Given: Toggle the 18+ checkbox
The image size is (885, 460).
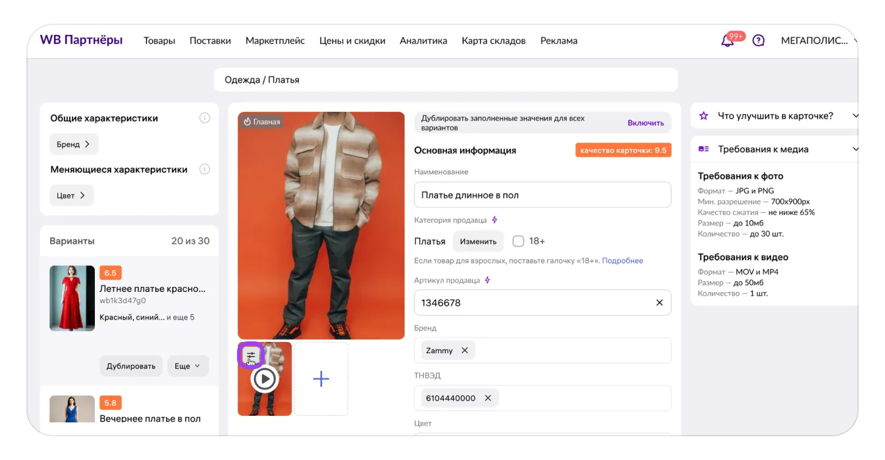Looking at the screenshot, I should (x=518, y=241).
